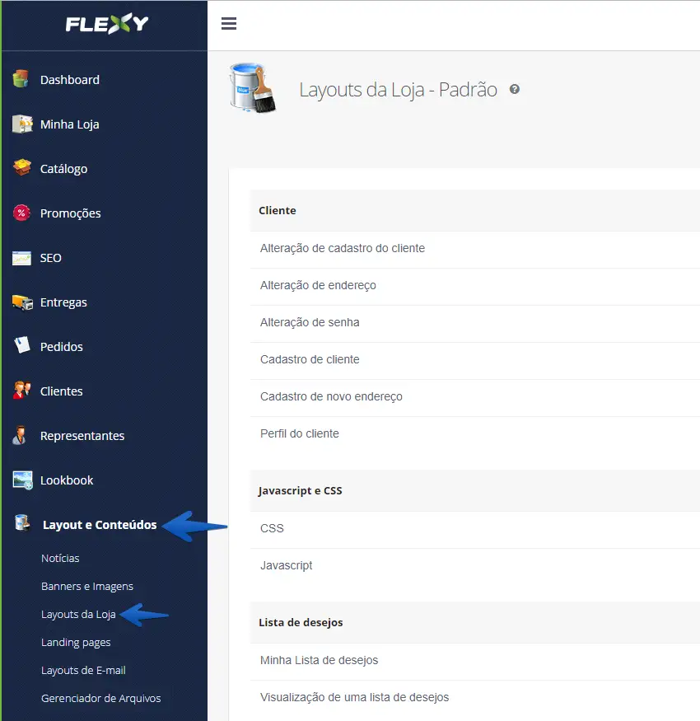Click the Lookbook picture icon
700x721 pixels.
point(22,480)
